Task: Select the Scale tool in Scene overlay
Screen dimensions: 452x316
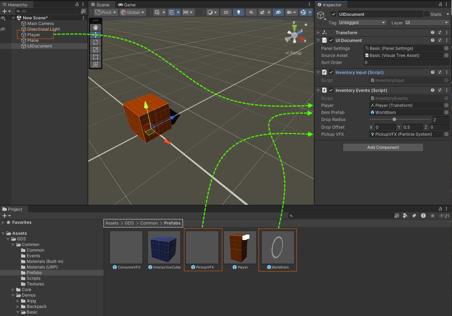Action: click(x=95, y=50)
